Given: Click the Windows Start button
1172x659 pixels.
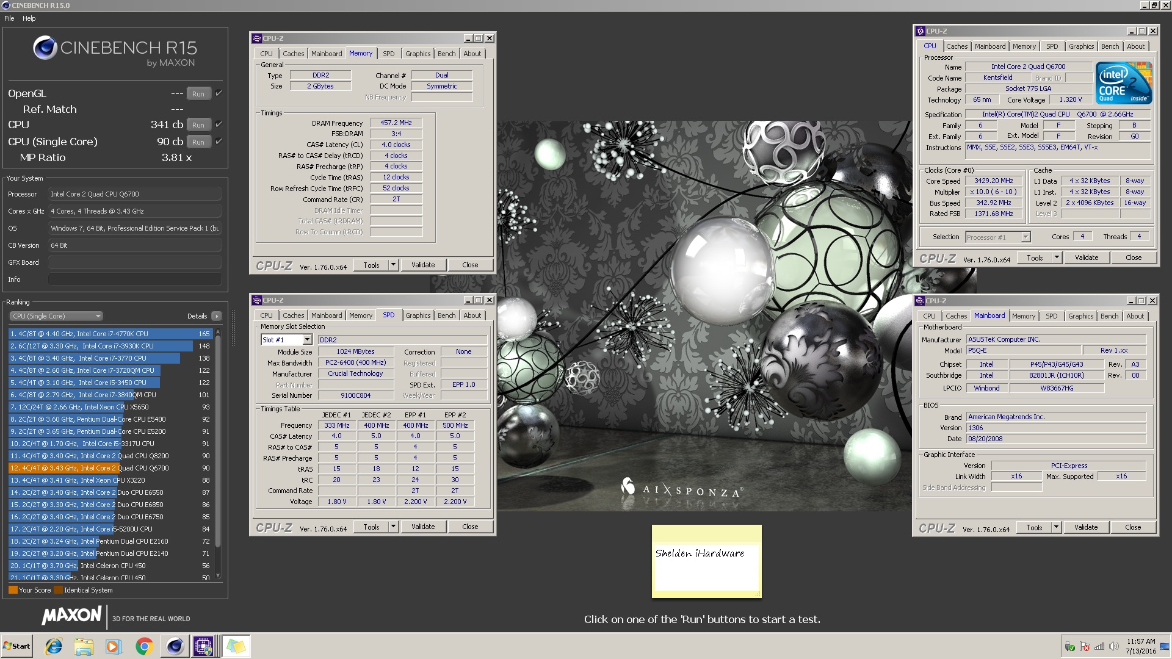Looking at the screenshot, I should [x=16, y=646].
